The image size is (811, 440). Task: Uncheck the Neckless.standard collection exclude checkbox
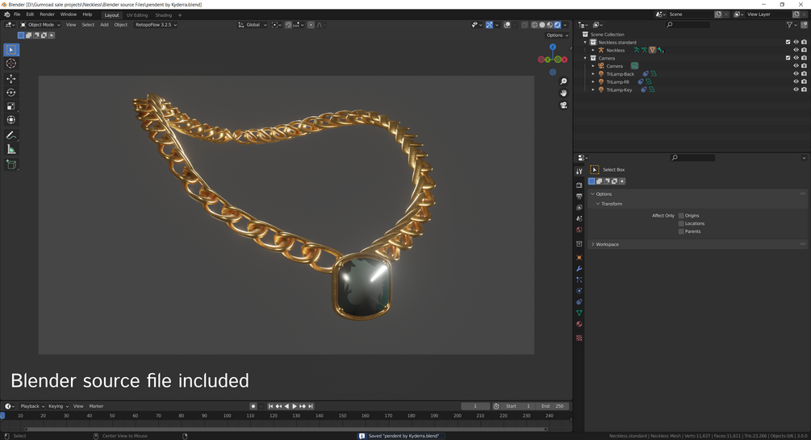[x=788, y=43]
